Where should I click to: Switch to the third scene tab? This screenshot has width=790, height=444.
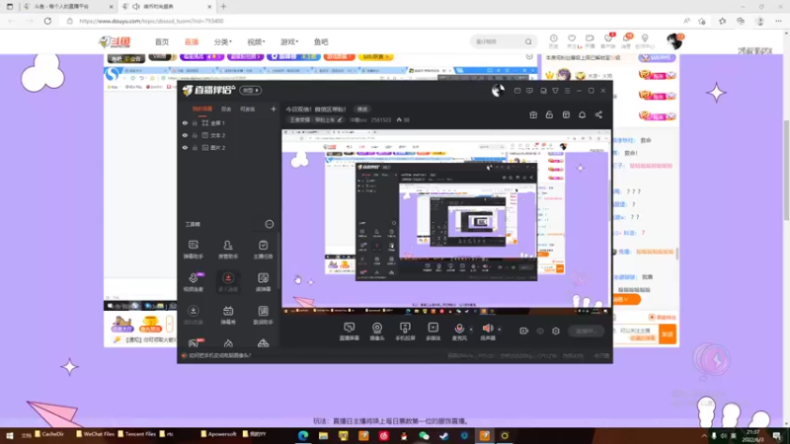[x=248, y=109]
